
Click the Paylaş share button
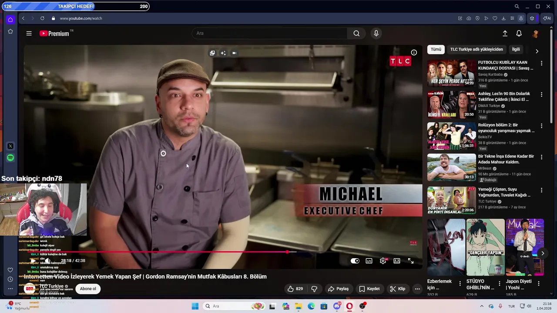(339, 289)
